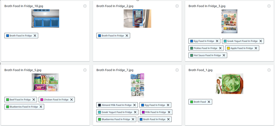Image resolution: width=275 pixels, height=126 pixels.
Task: Open the Broth Food In Fridge_2.jpg thumbnail
Action: pos(137,19)
